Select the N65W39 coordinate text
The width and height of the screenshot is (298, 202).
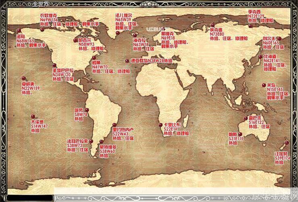tap(123, 20)
